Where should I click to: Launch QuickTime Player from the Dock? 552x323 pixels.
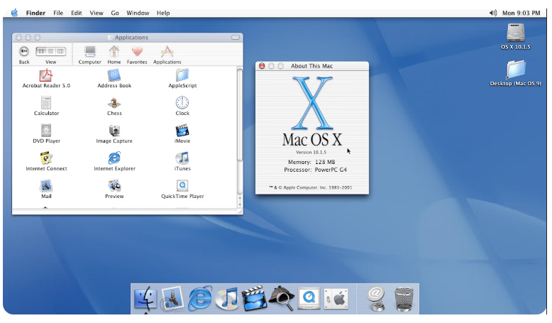pyautogui.click(x=309, y=299)
